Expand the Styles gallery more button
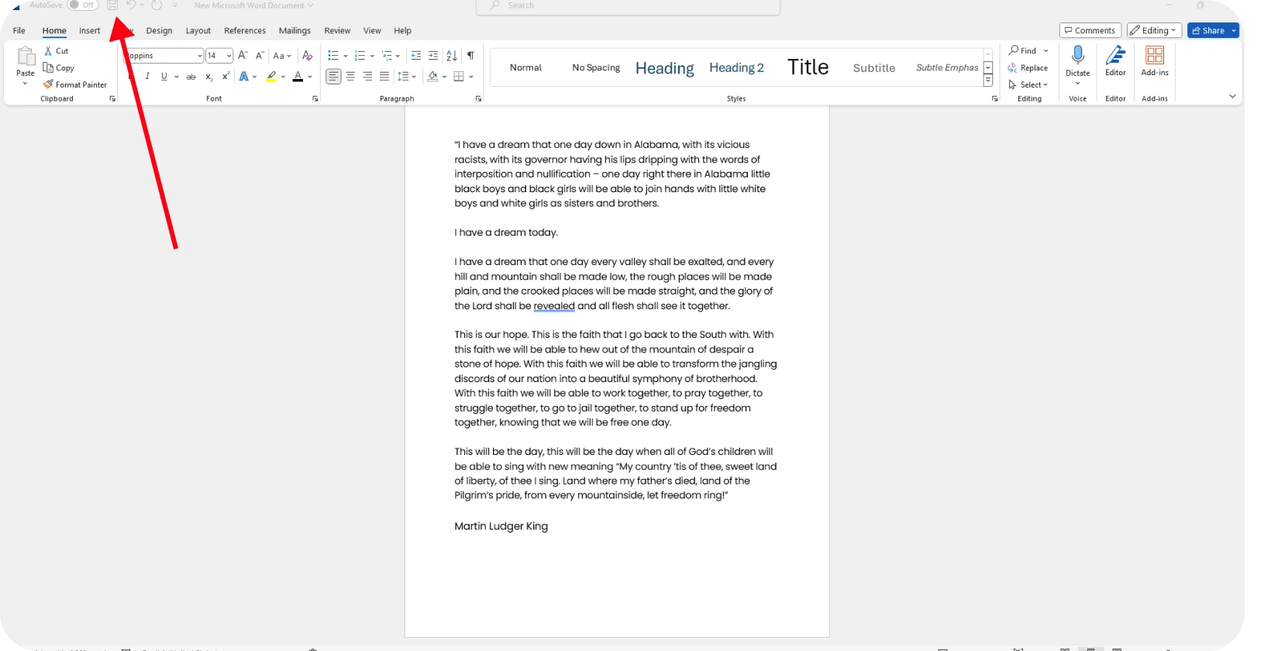The height and width of the screenshot is (651, 1271). [x=988, y=81]
